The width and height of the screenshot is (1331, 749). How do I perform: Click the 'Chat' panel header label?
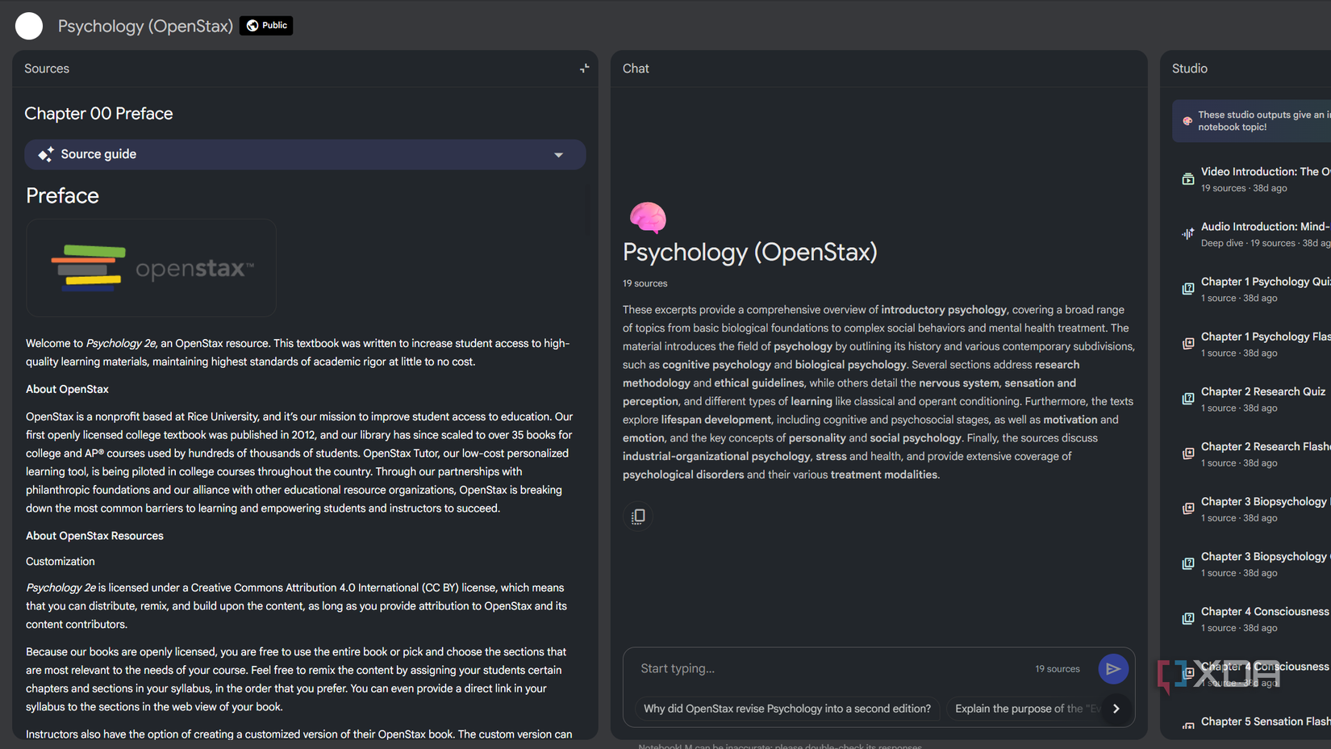coord(636,69)
